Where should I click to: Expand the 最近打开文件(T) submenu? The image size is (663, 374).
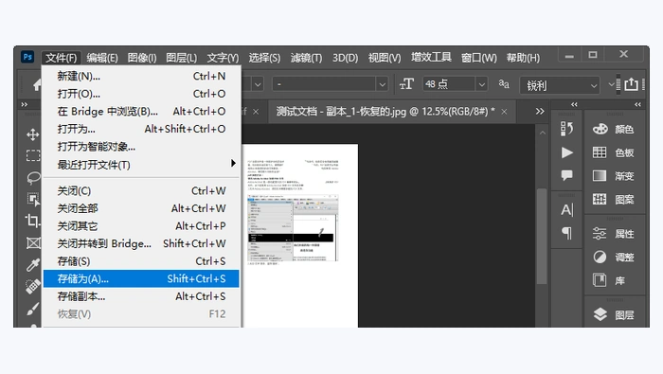click(x=141, y=165)
